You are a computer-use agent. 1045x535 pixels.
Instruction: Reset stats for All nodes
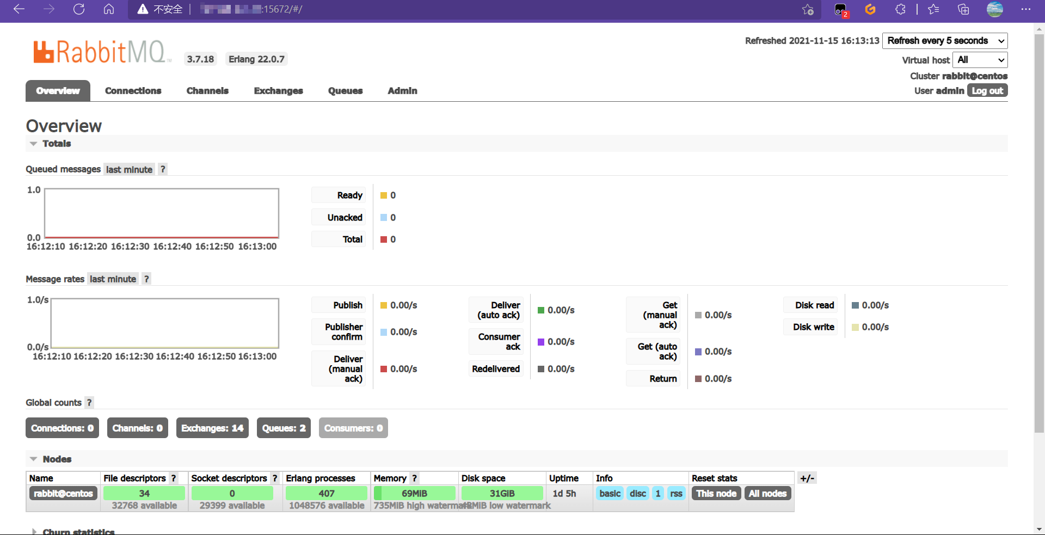768,494
